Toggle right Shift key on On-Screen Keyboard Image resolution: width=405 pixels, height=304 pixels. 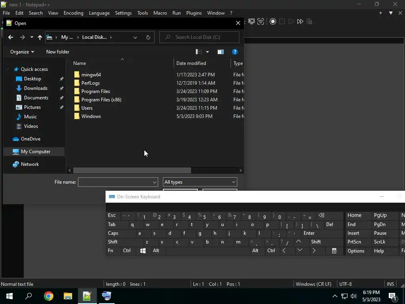point(316,242)
